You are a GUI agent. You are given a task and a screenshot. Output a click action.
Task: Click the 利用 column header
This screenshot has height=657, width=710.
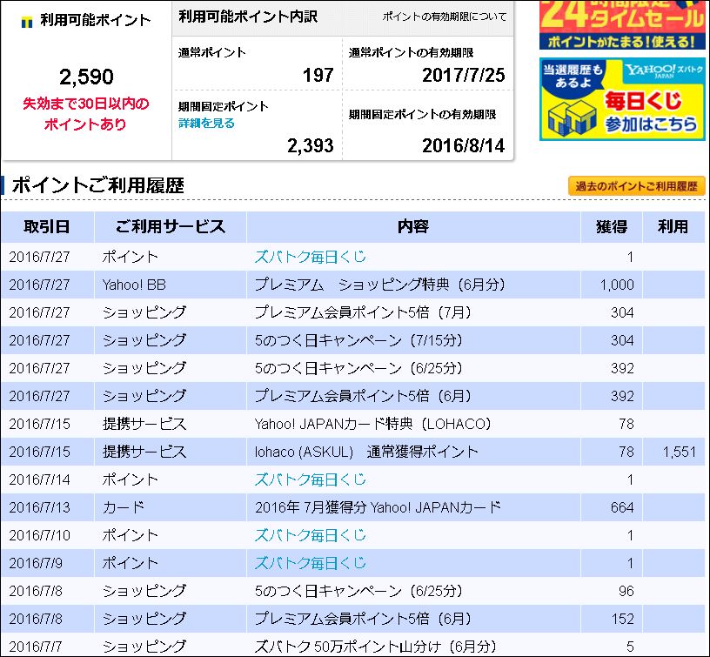point(673,227)
